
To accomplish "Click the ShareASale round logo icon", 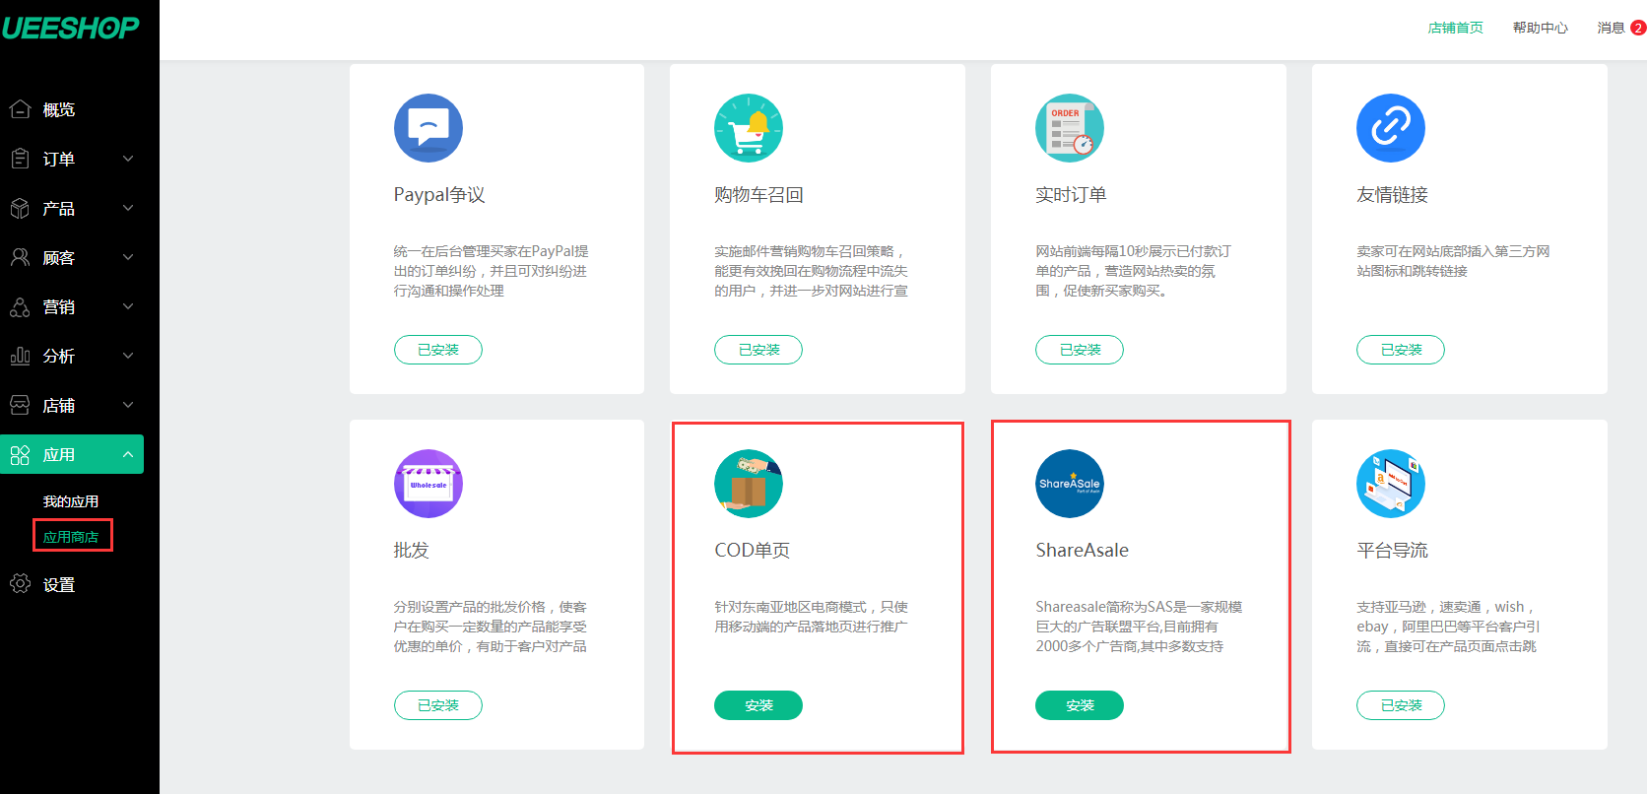I will pyautogui.click(x=1070, y=484).
